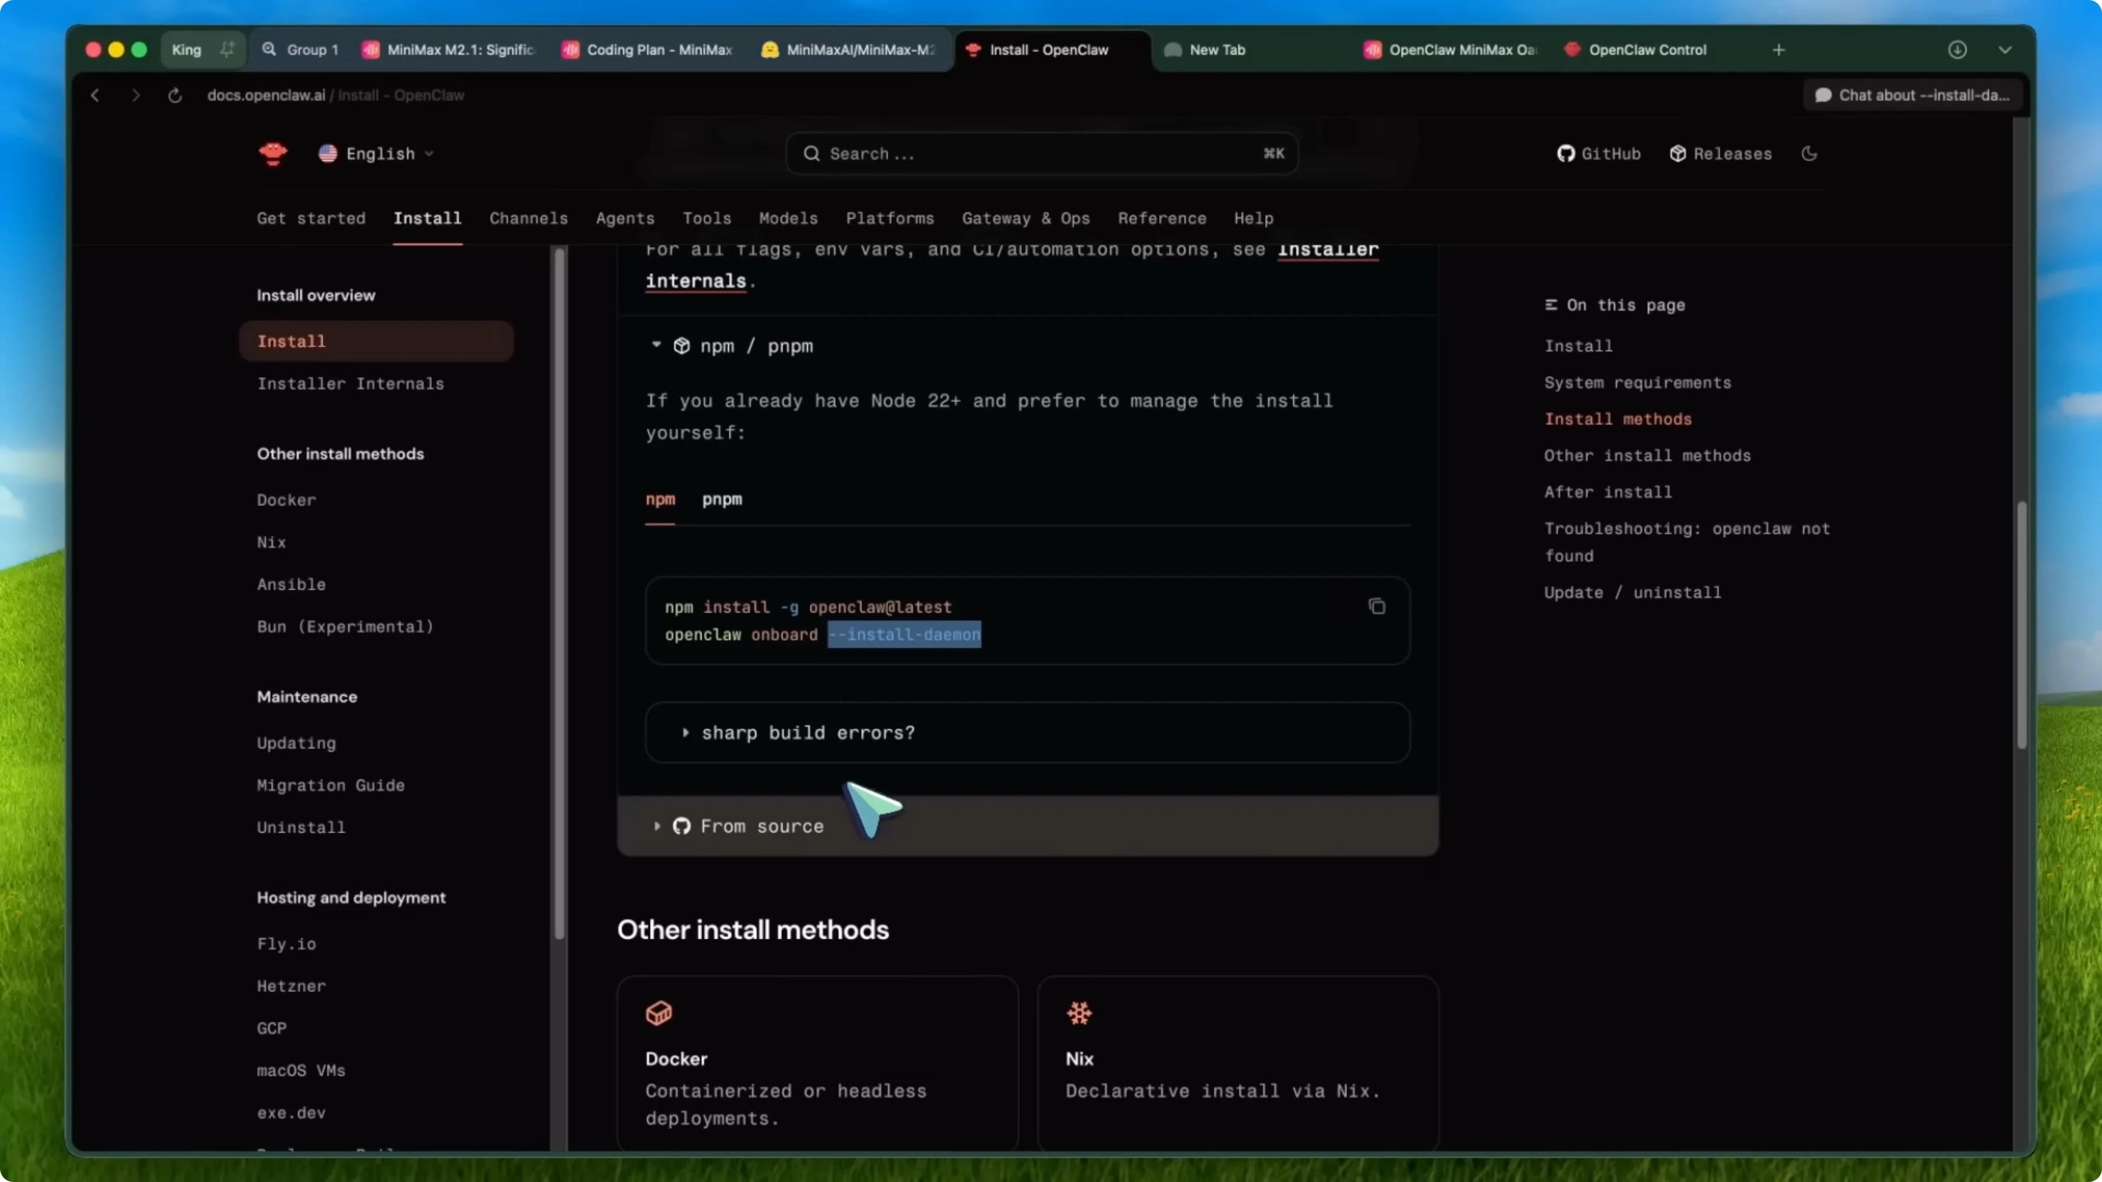Screen dimensions: 2102x1182
Task: Click the Docker package icon card
Action: tap(659, 1013)
